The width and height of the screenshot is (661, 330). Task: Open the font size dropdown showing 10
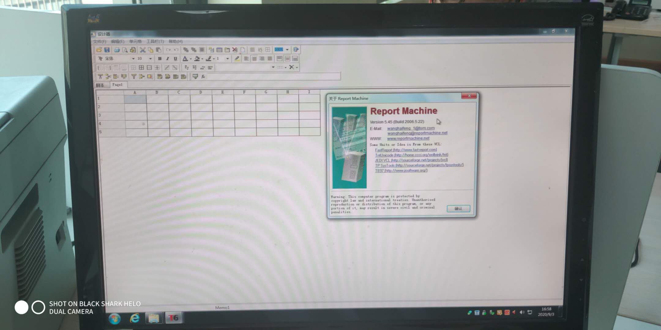coord(150,59)
